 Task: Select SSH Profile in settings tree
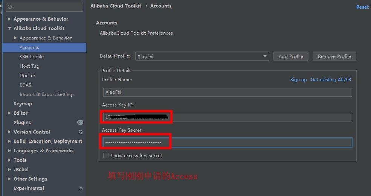pos(32,57)
